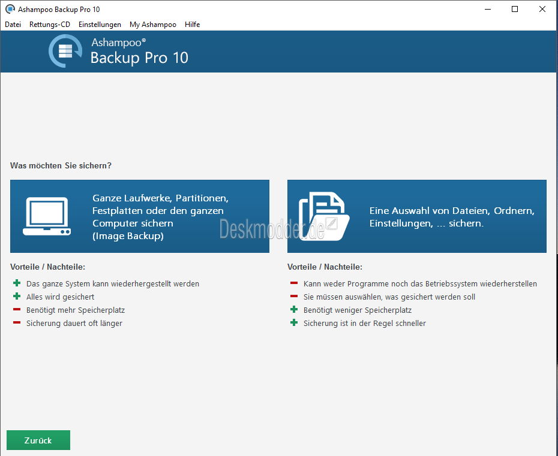Click the green plus beside 'Benötigt weniger Speicherplatz'
Viewport: 558px width, 456px height.
(294, 309)
